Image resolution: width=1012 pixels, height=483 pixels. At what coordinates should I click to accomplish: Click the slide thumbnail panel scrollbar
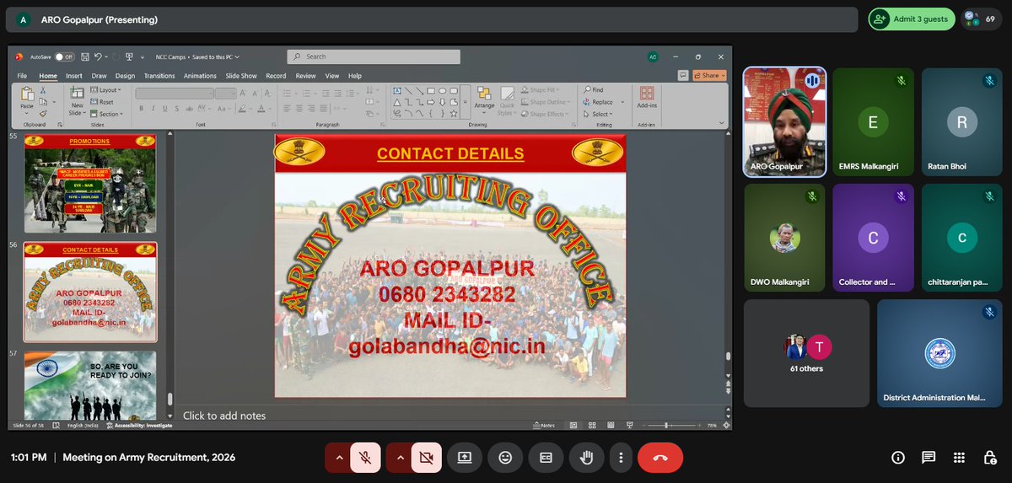[x=169, y=399]
